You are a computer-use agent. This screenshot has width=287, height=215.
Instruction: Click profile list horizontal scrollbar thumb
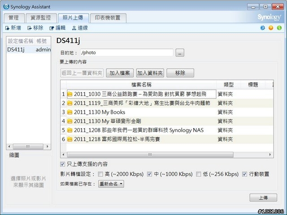[28, 146]
